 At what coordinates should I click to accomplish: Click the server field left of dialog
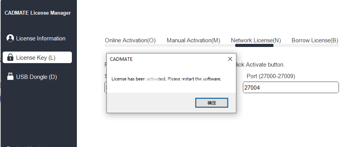click(x=106, y=87)
